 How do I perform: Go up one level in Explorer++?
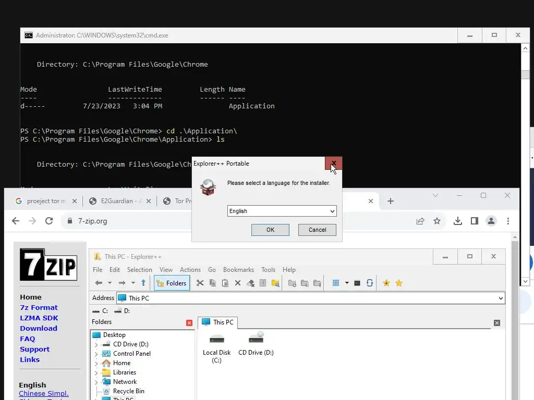[143, 283]
